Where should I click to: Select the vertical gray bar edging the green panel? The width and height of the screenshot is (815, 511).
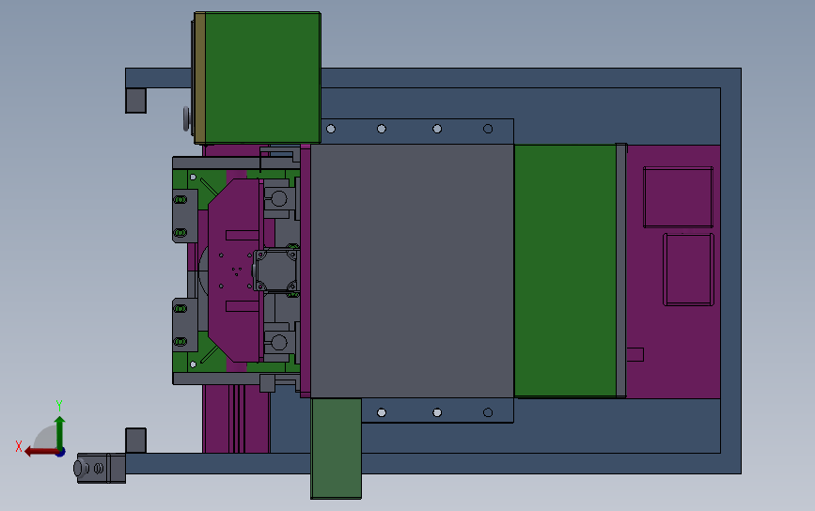click(621, 271)
